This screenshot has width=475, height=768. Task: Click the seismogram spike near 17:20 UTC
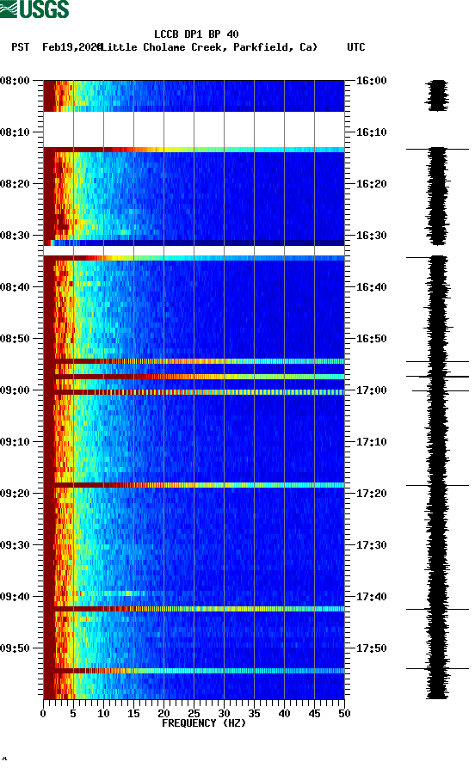[x=437, y=485]
